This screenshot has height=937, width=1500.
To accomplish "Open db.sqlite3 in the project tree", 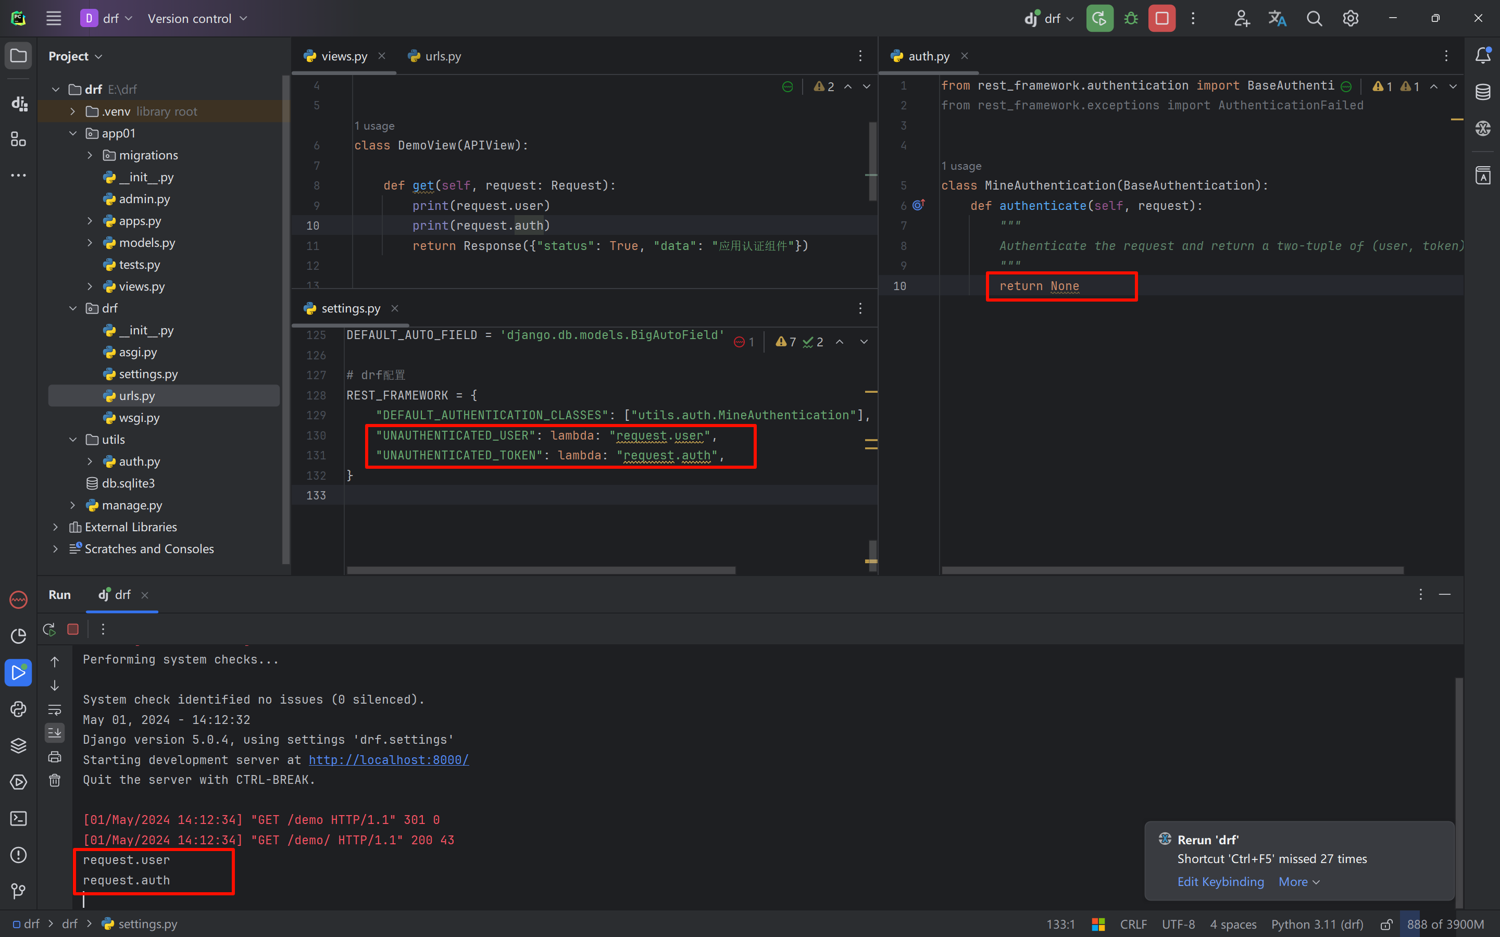I will 128,483.
